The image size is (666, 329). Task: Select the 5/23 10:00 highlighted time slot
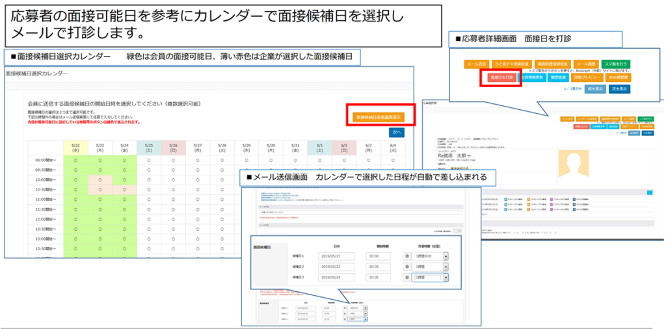point(100,179)
